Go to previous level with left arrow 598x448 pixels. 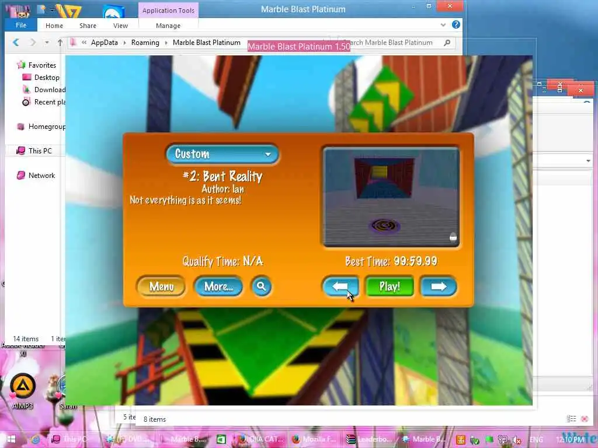click(x=340, y=286)
